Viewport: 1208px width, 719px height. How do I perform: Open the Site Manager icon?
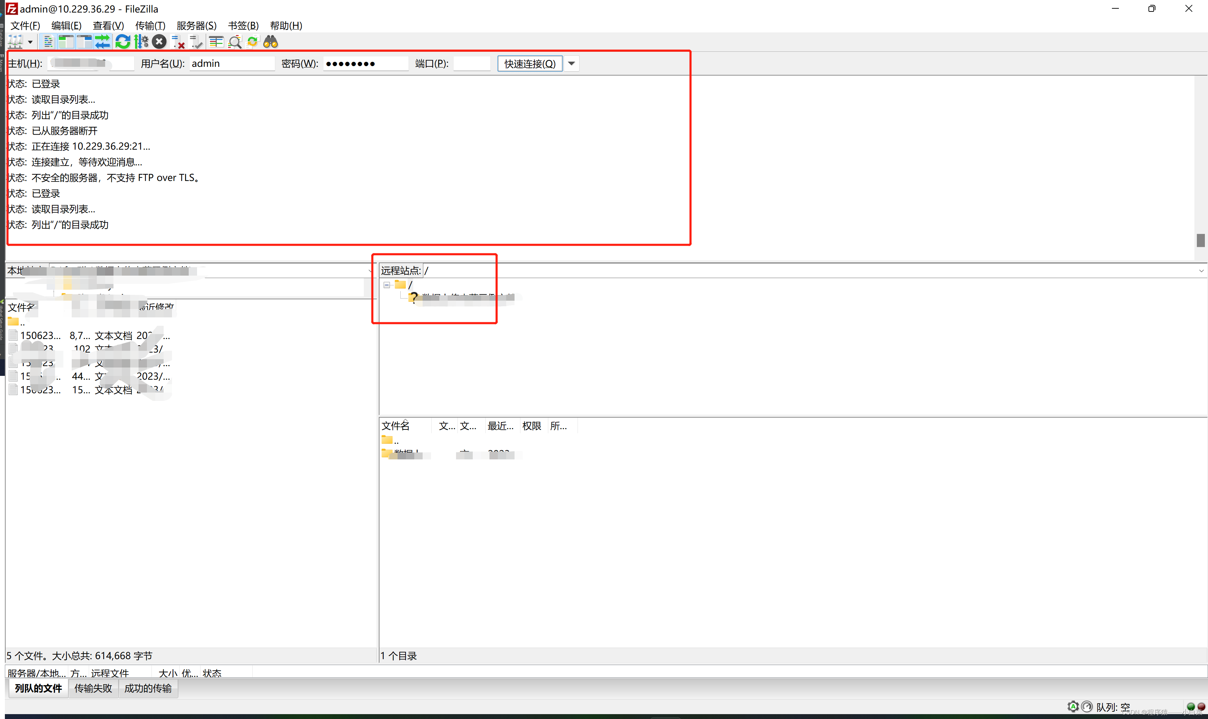(16, 42)
